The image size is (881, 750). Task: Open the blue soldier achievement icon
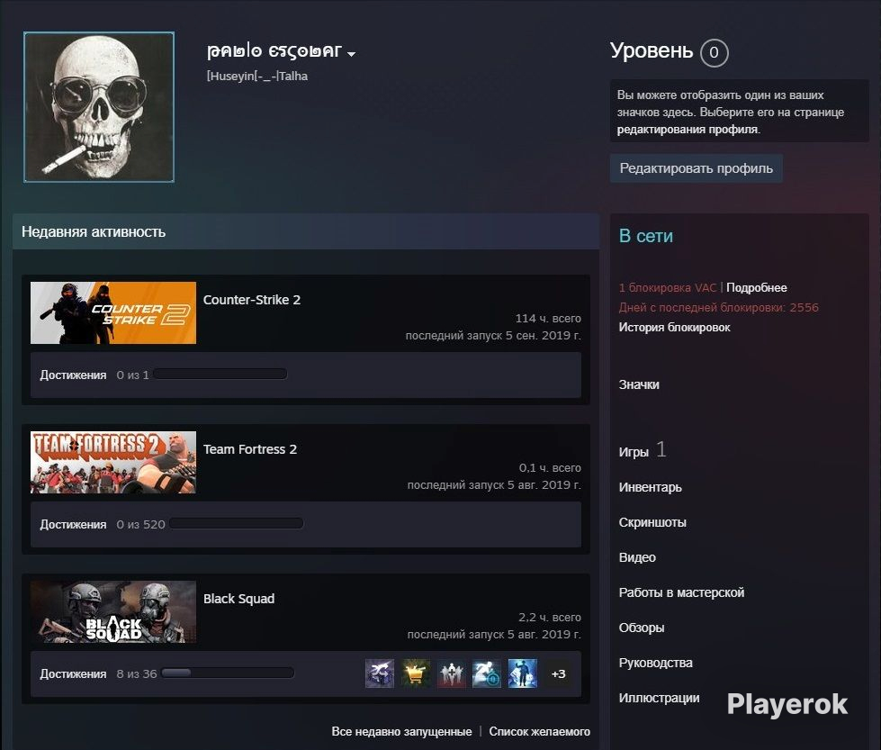pyautogui.click(x=523, y=673)
